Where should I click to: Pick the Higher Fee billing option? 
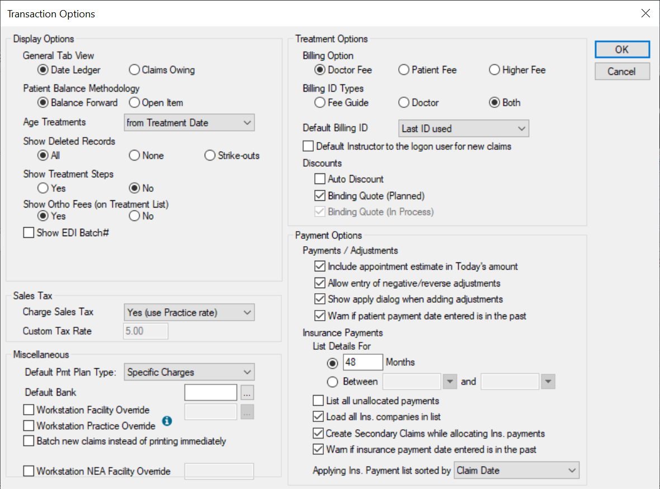(x=494, y=70)
